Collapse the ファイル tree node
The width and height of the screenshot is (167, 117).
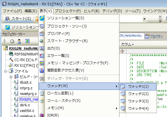pyautogui.click(x=5, y=71)
